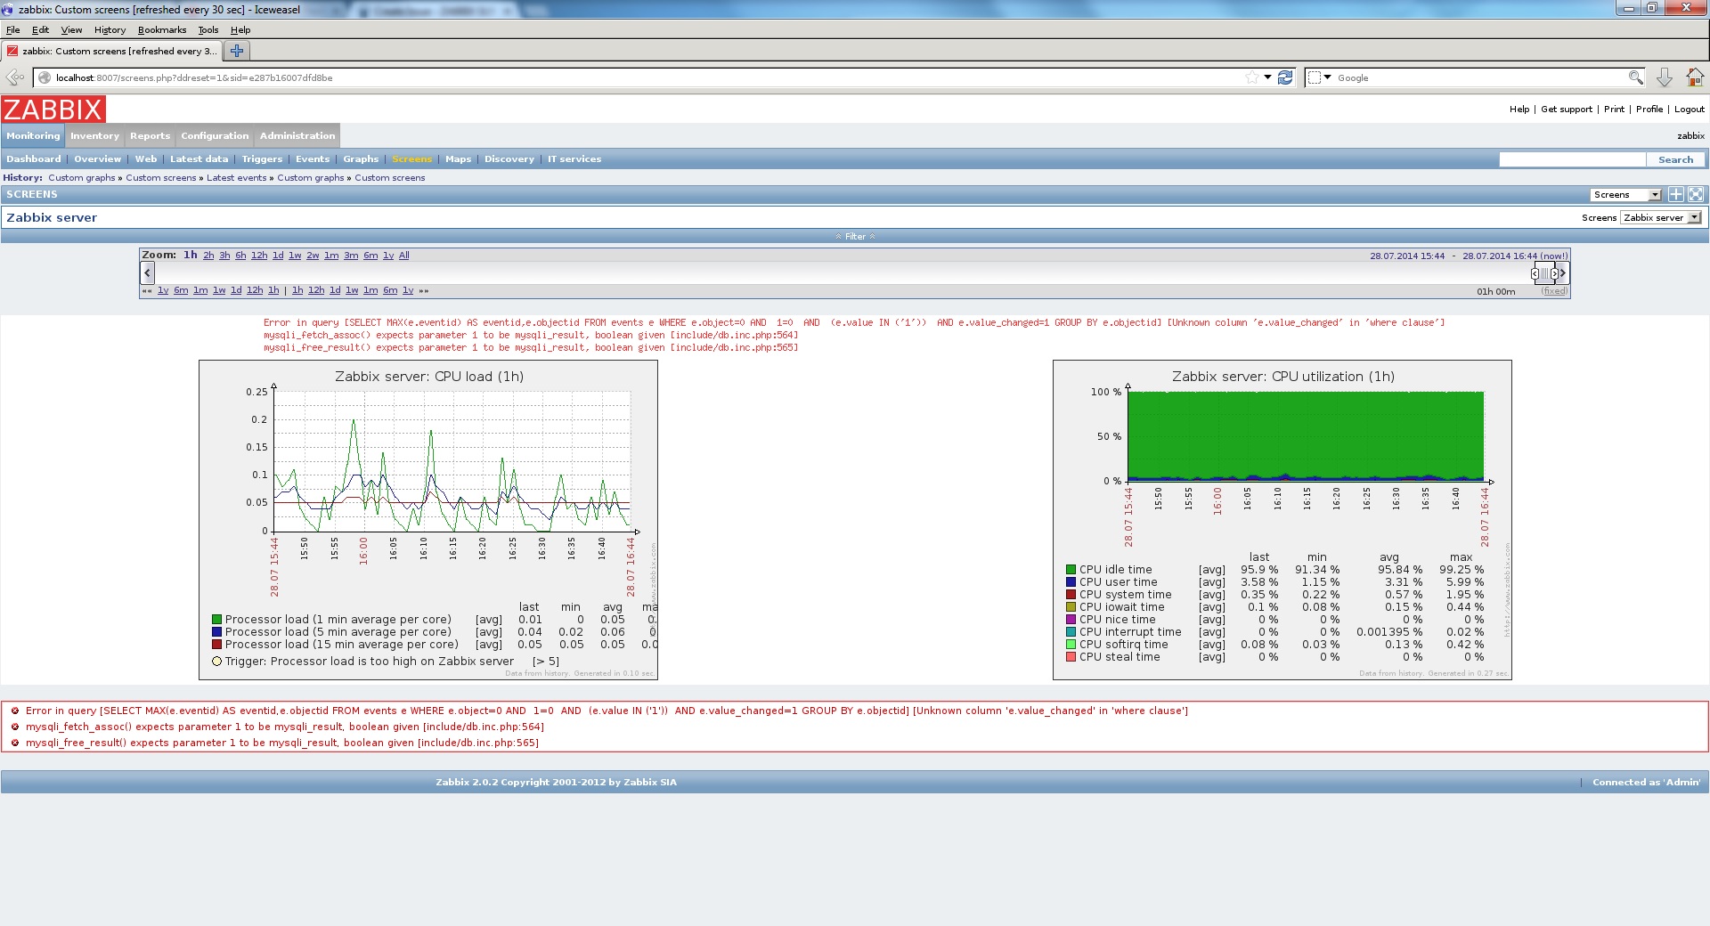The width and height of the screenshot is (1710, 926).
Task: Click the slider start date 28.07.2014 15:44
Action: point(1407,256)
